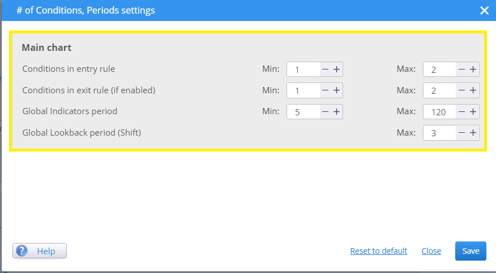The image size is (496, 273).
Task: Click Min entry rule conditions value field
Action: click(303, 70)
